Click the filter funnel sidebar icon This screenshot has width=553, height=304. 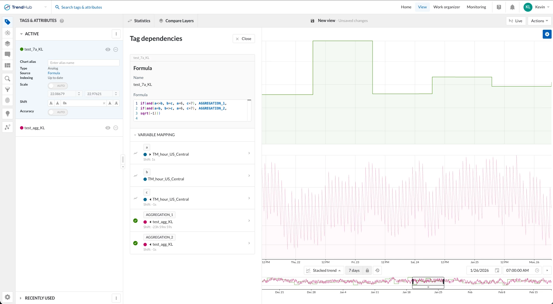(x=8, y=89)
